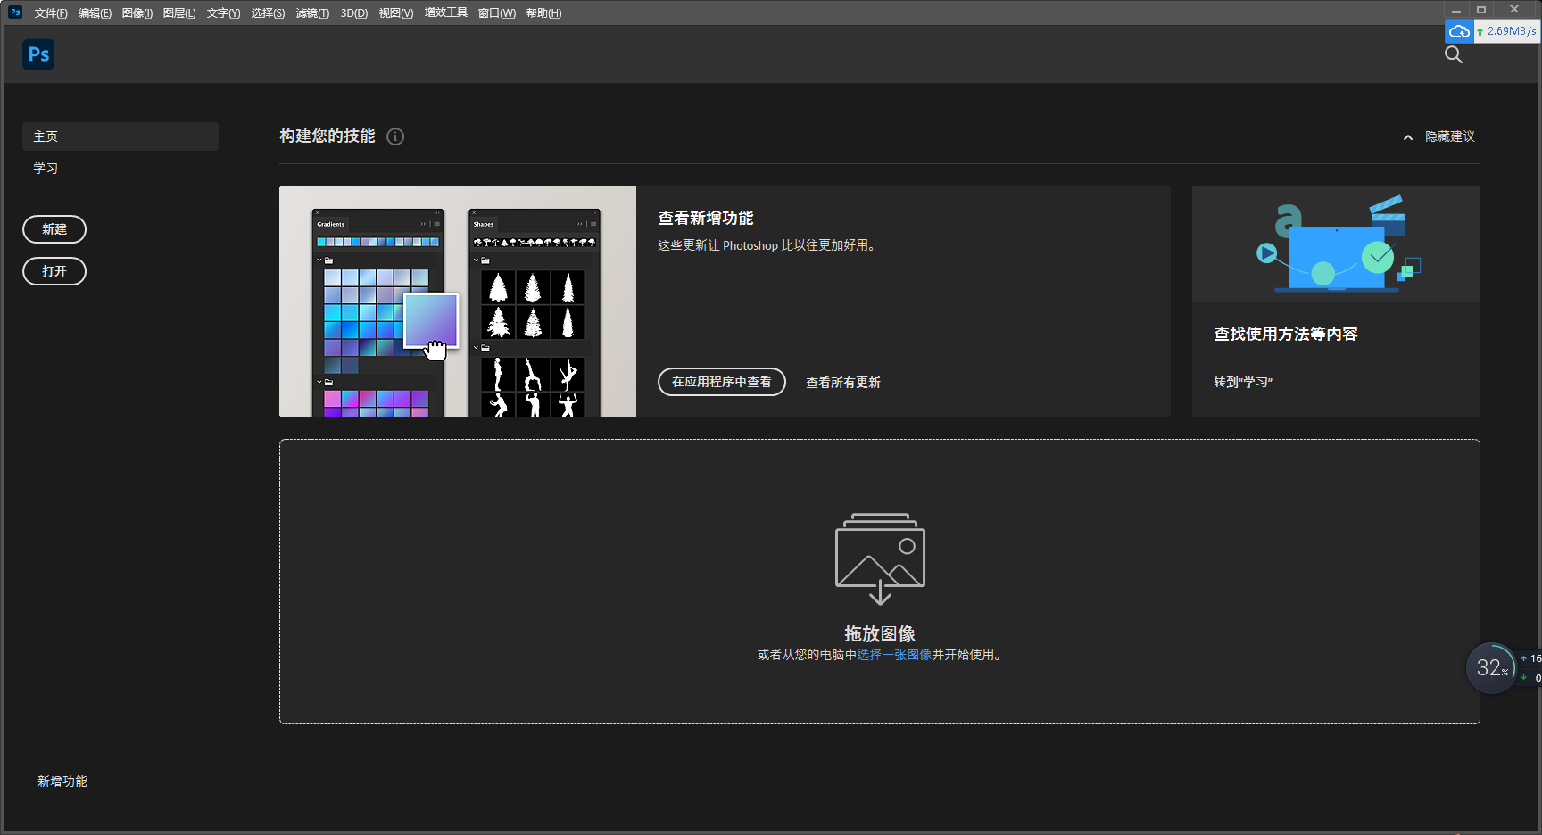Collapse suggestions with 隐藏建议 chevron
The image size is (1542, 835).
point(1408,137)
